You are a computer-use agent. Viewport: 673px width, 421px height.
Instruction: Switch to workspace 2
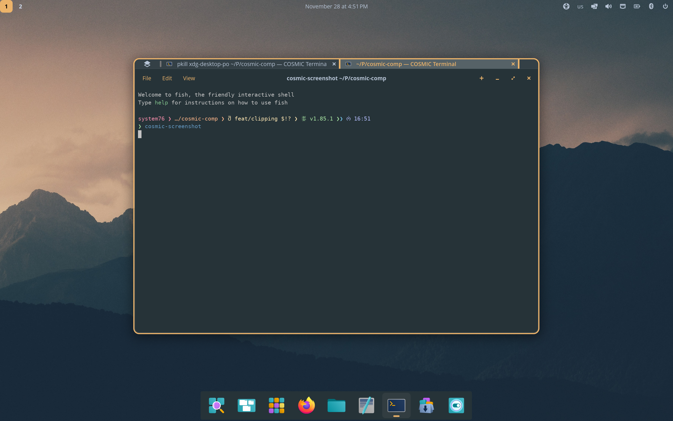[20, 6]
